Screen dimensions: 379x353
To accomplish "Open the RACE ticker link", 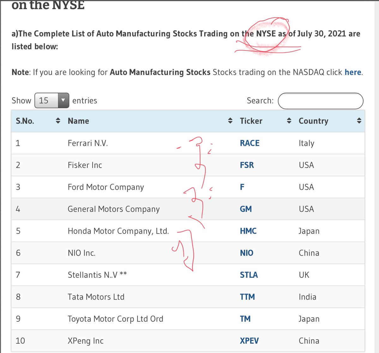I will click(250, 143).
